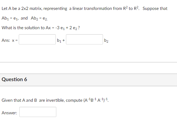The image size is (177, 125).
Task: Click the '-3 e1 + 2 e2' expression
Action: (67, 28)
